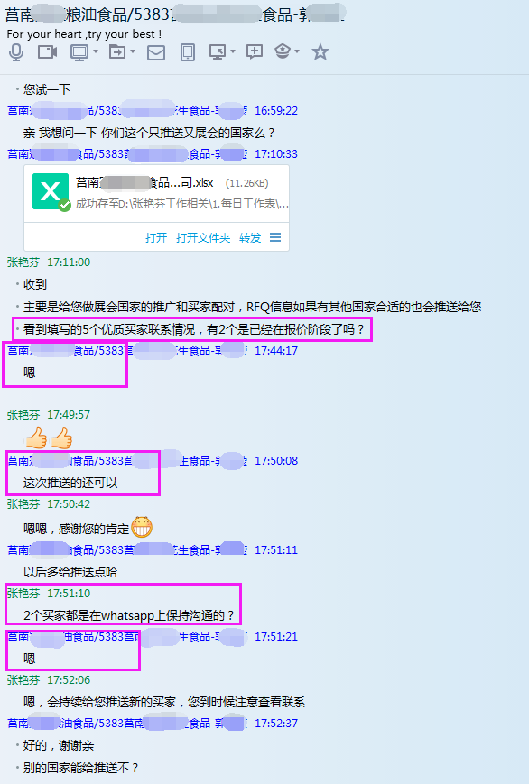Screen dimensions: 529x784
Task: Click the create group chat icon
Action: (255, 51)
